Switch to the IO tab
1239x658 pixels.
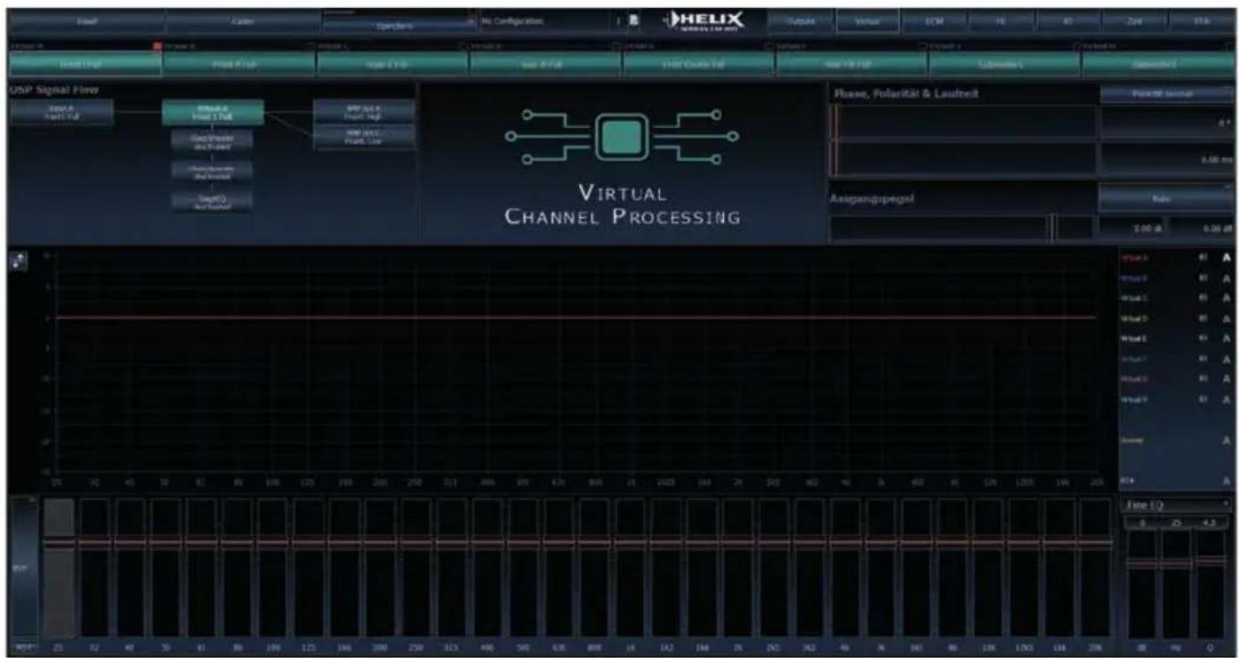click(1067, 20)
